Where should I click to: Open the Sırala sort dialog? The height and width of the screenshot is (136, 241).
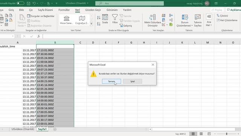click(105, 19)
